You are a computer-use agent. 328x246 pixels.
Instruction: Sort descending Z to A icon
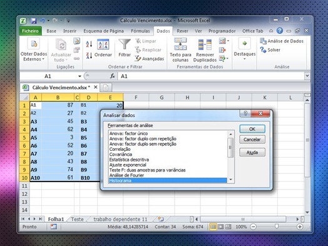tap(89, 56)
